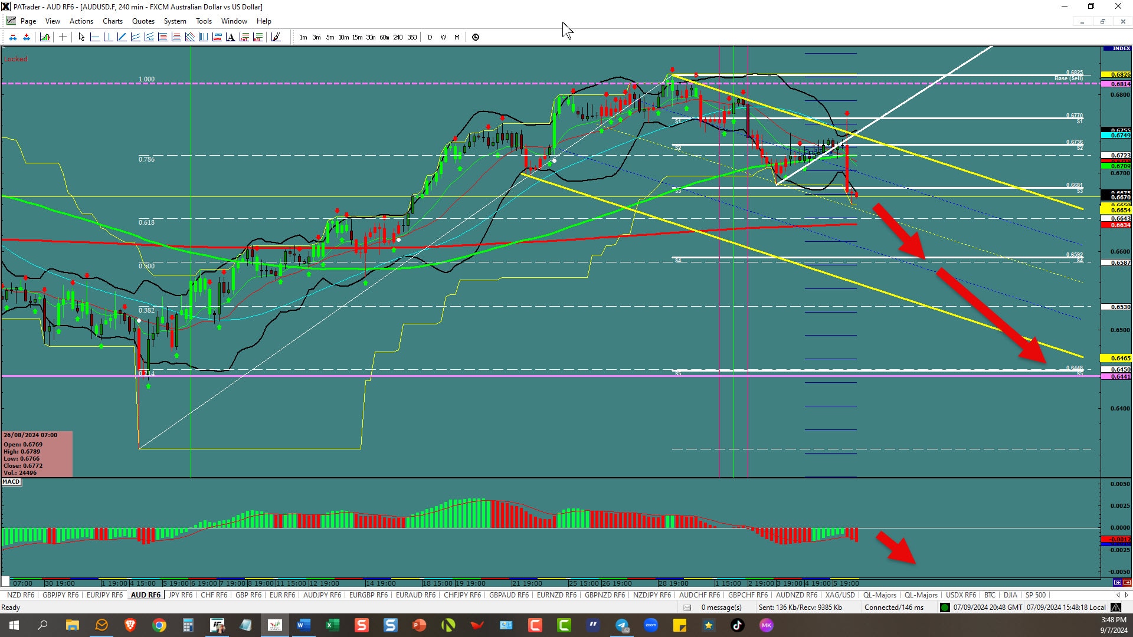1133x637 pixels.
Task: Select the arrow pointer tool
Action: (81, 37)
